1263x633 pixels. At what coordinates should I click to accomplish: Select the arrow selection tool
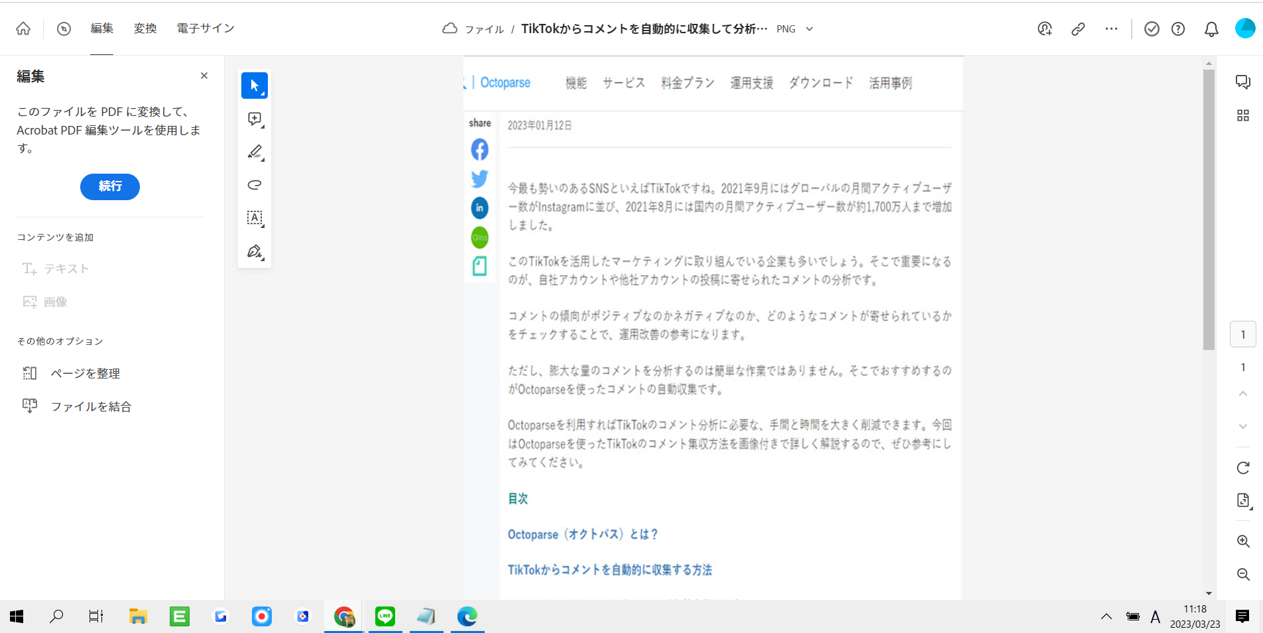pyautogui.click(x=255, y=86)
